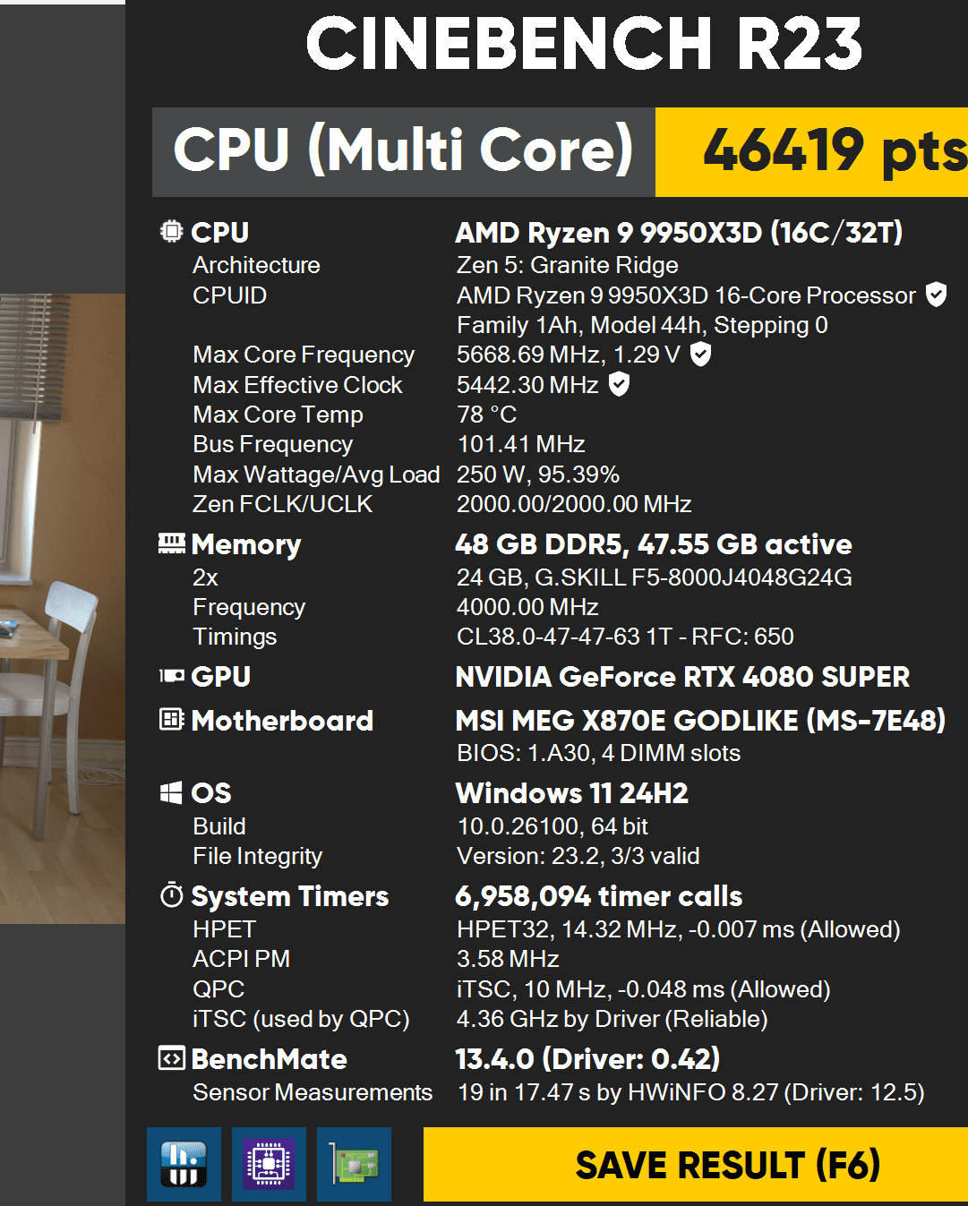Click the CPU (Multi Core) header label
Screen dimensions: 968x1206
click(x=403, y=149)
